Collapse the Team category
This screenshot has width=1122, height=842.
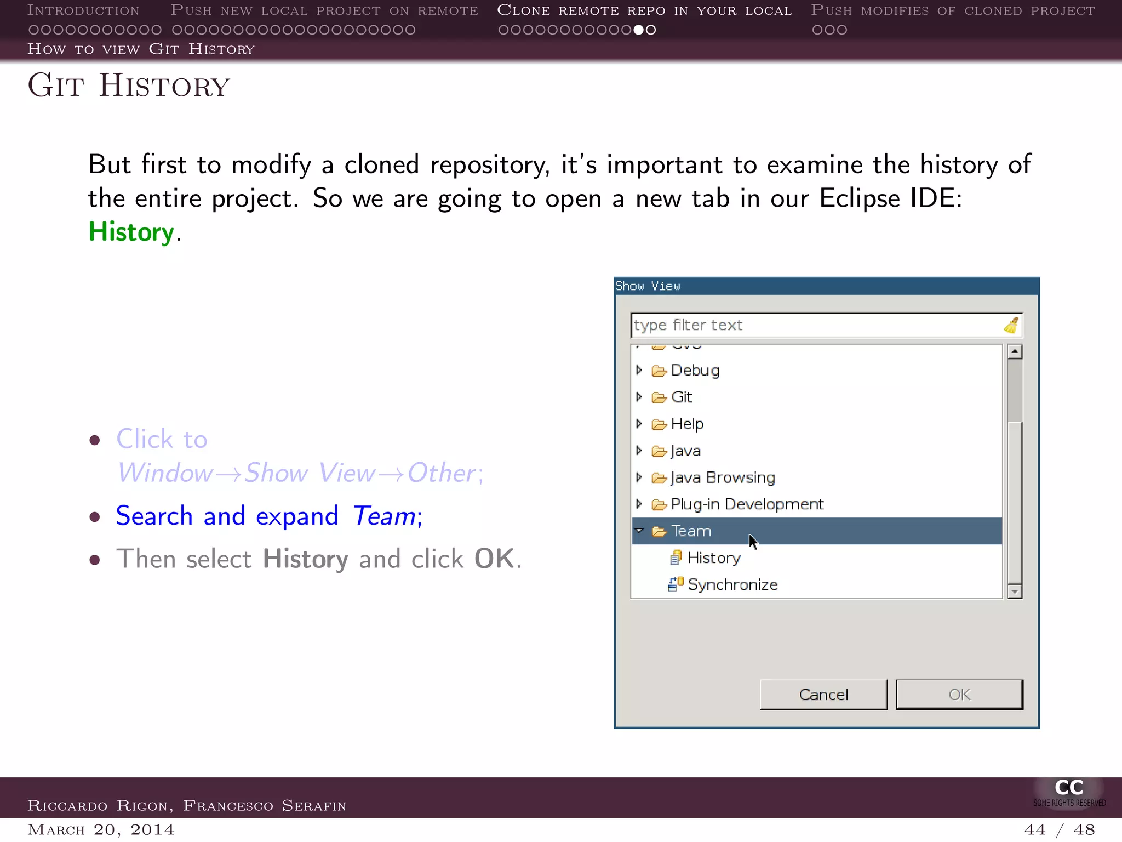tap(639, 531)
